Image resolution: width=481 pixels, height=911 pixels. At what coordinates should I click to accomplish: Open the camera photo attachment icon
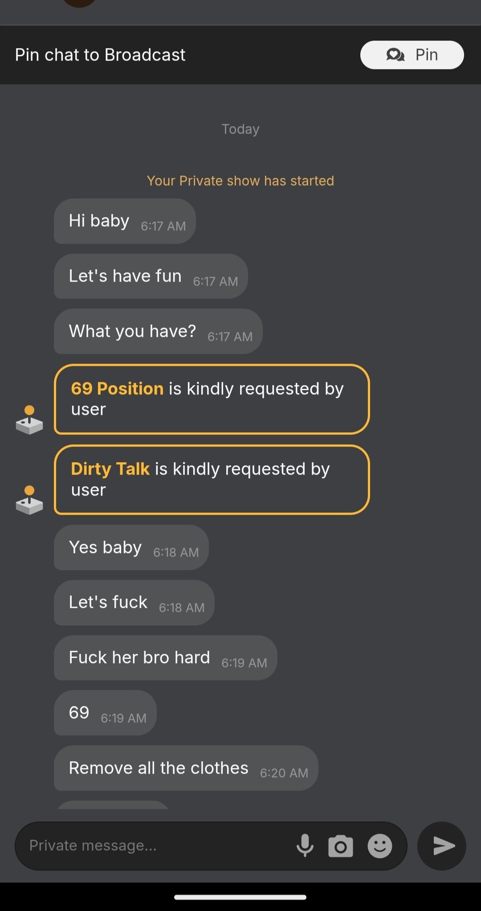click(341, 846)
